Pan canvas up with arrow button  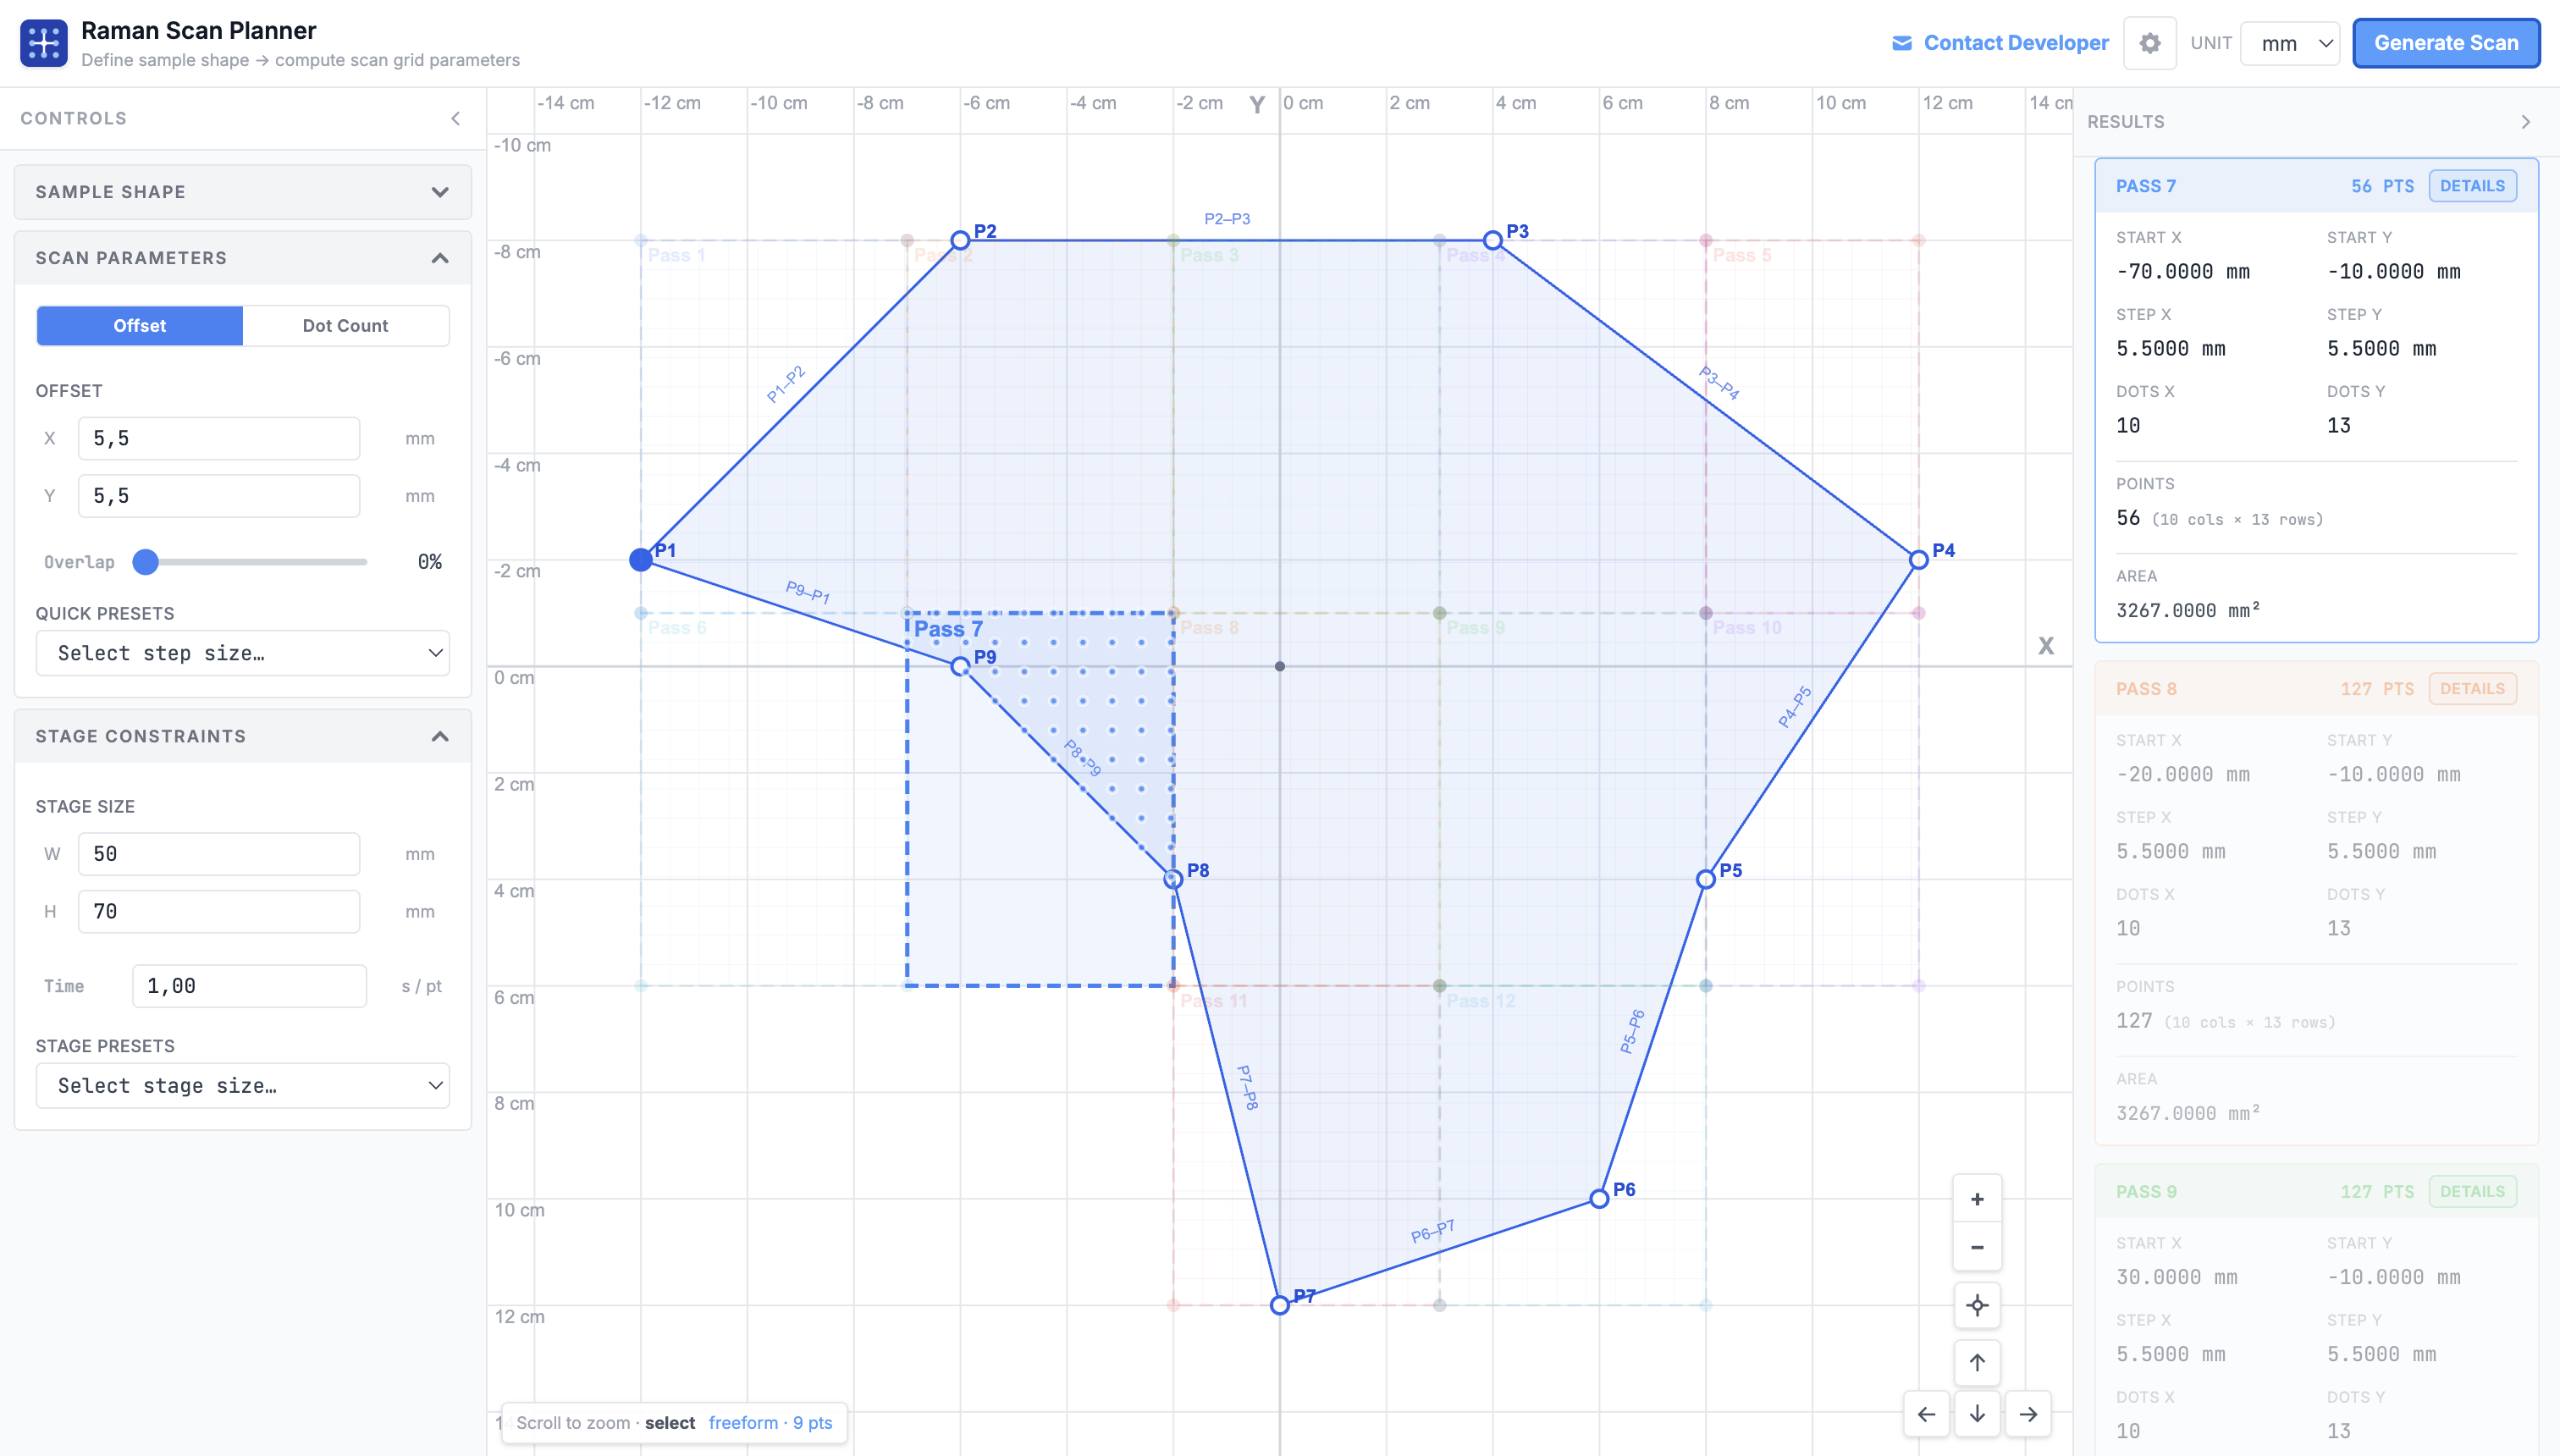[1977, 1362]
